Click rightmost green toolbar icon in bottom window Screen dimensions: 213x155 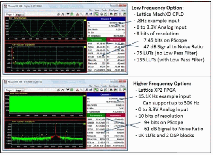[124, 90]
